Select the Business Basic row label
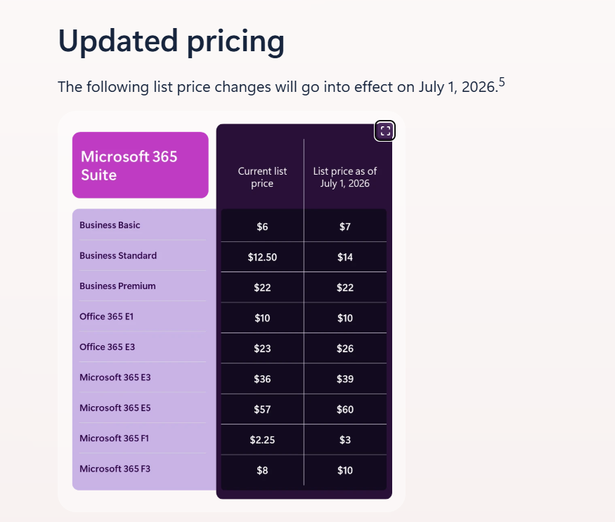This screenshot has width=615, height=522. coord(110,225)
